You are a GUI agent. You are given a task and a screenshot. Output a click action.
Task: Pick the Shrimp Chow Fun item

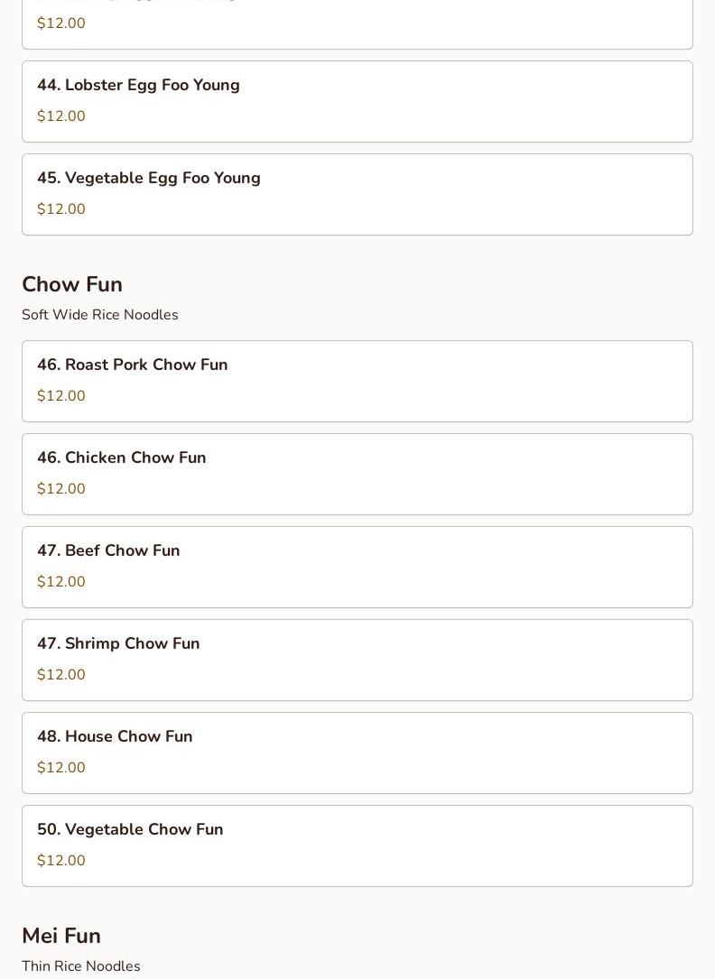357,659
